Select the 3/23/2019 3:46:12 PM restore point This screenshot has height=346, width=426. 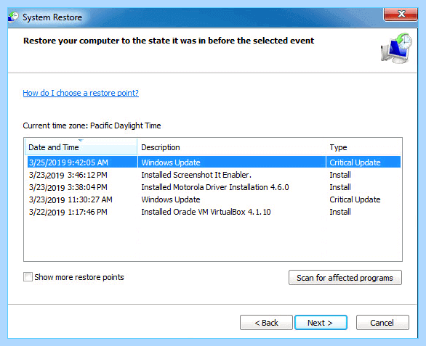[214, 175]
